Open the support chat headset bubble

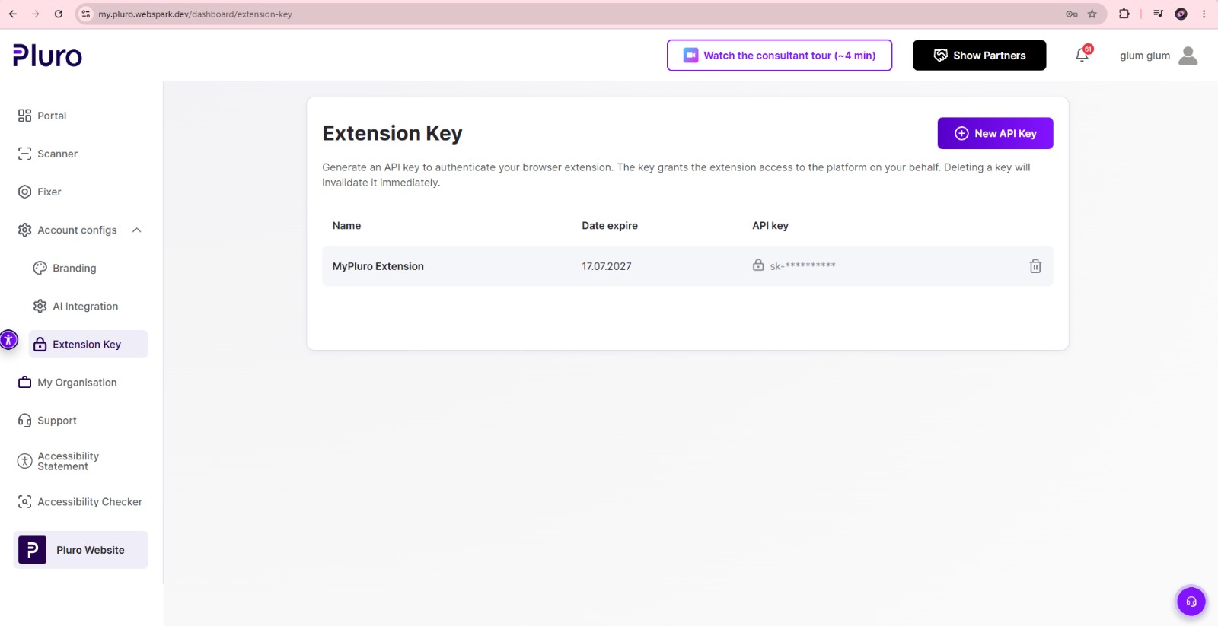[x=1191, y=602]
